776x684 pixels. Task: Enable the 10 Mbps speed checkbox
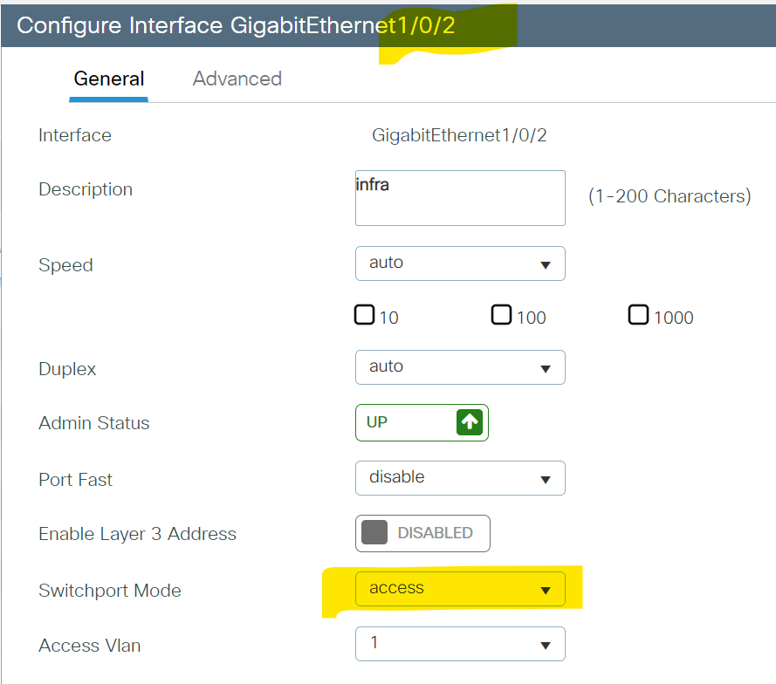pyautogui.click(x=364, y=314)
